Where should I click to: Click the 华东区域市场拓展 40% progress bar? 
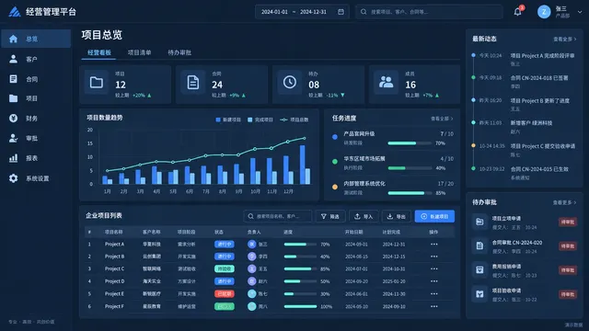pyautogui.click(x=410, y=168)
